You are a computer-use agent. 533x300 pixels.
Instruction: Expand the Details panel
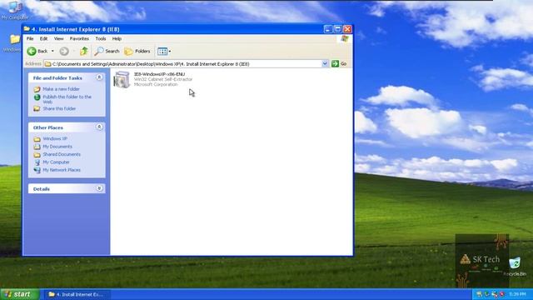[x=99, y=188]
